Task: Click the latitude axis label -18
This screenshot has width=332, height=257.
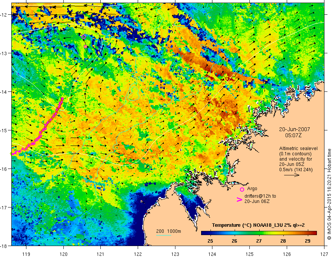Action: [4, 246]
